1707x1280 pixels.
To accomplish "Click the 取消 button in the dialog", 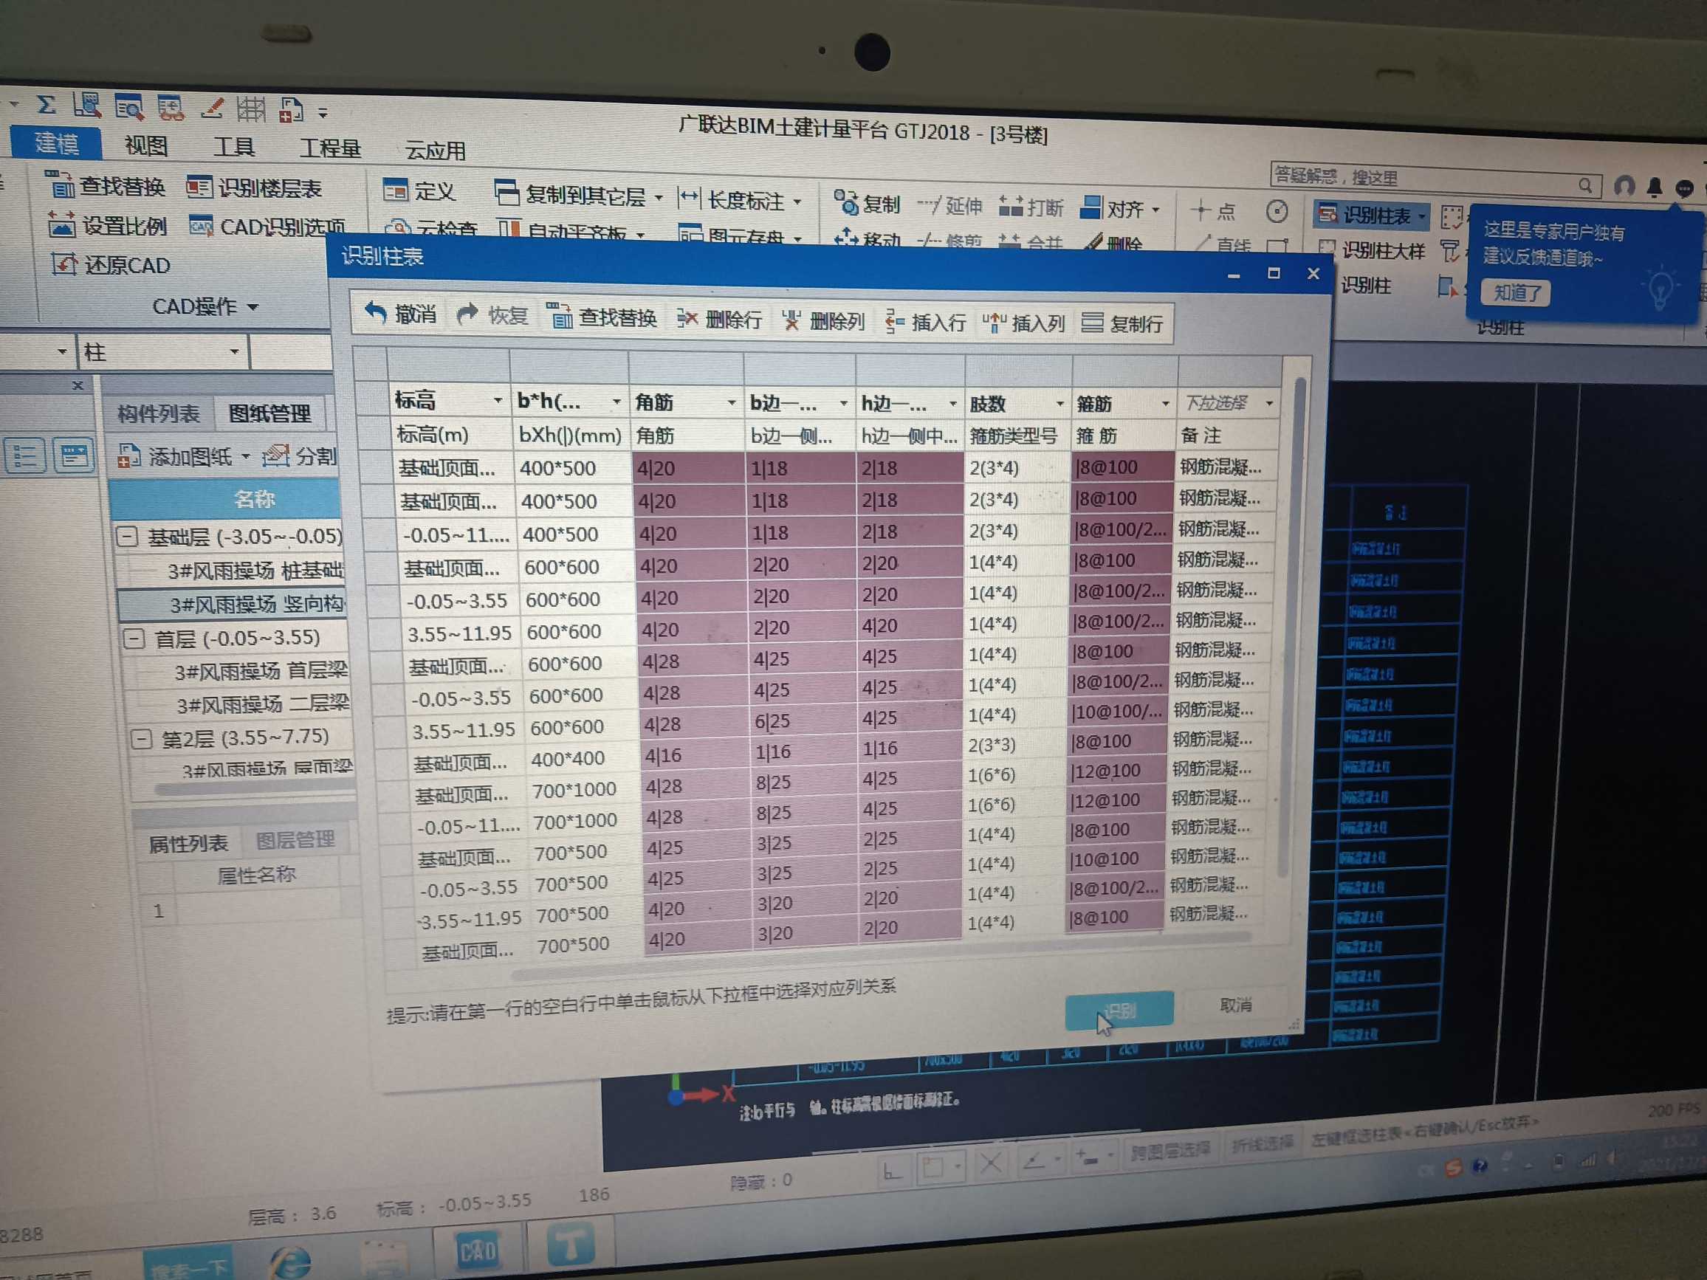I will (x=1235, y=1004).
